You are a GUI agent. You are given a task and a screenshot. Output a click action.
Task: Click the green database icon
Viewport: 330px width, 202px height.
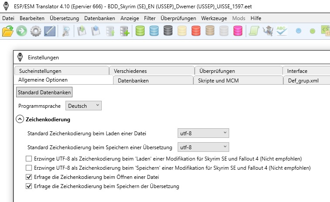[x=140, y=31]
